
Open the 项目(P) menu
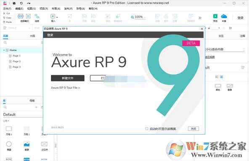pyautogui.click(x=44, y=8)
